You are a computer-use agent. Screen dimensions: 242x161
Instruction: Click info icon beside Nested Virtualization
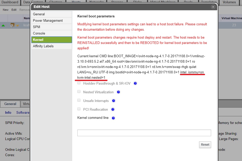(118, 92)
